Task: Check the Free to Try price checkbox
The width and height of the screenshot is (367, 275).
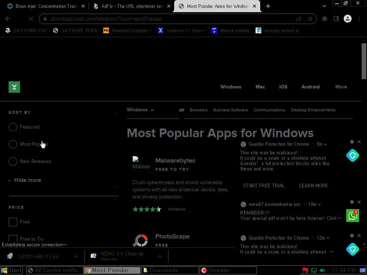Action: (x=13, y=239)
